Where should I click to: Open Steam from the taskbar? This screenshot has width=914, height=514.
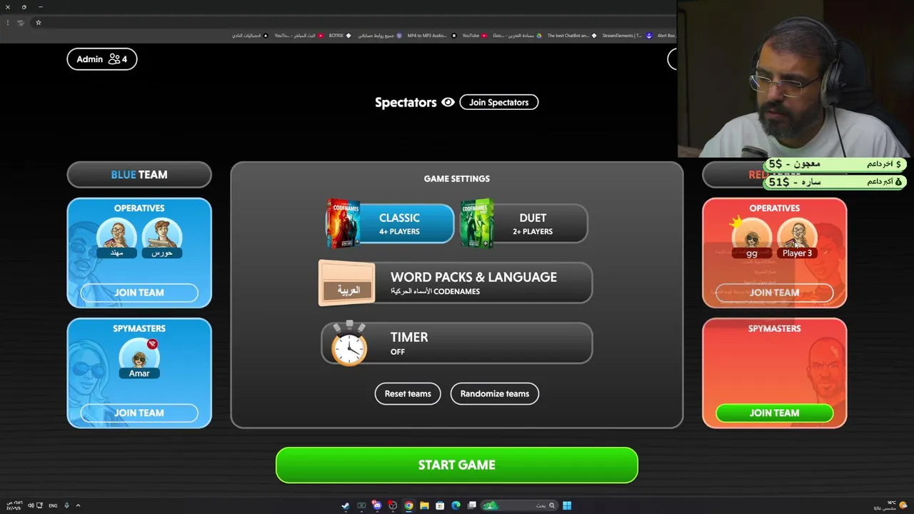tap(345, 505)
